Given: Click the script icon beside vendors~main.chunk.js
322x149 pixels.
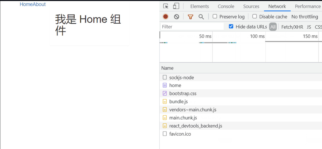Looking at the screenshot, I should [165, 110].
